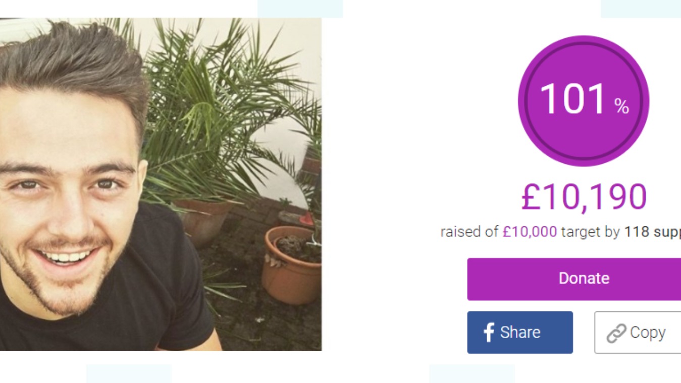
Task: Click the £10,000 target amount
Action: coord(530,232)
